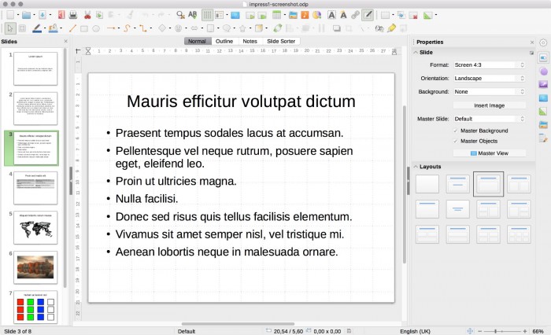Viewport: 551px width, 335px height.
Task: Pick the Line Color tool
Action: coord(36,28)
